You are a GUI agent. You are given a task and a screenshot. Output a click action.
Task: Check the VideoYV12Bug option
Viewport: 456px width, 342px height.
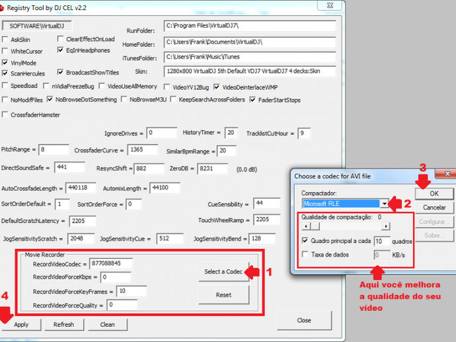[x=167, y=87]
